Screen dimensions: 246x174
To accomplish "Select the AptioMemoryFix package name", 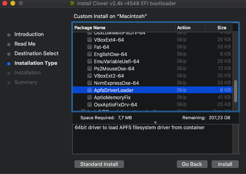I will pos(112,98).
